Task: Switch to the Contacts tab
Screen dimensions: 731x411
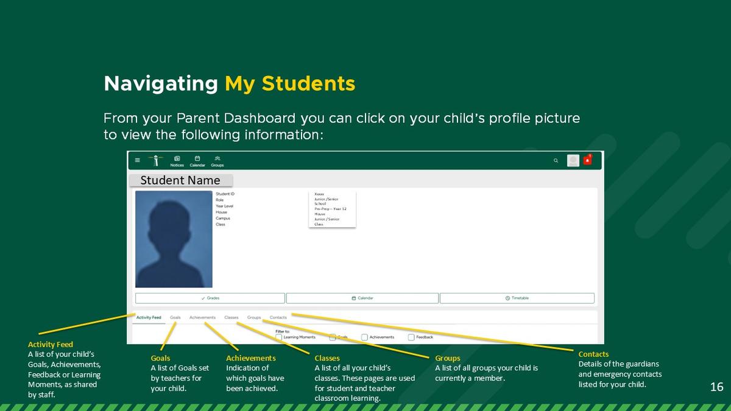Action: click(x=278, y=317)
